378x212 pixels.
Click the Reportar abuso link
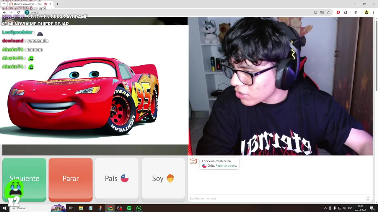[226, 166]
